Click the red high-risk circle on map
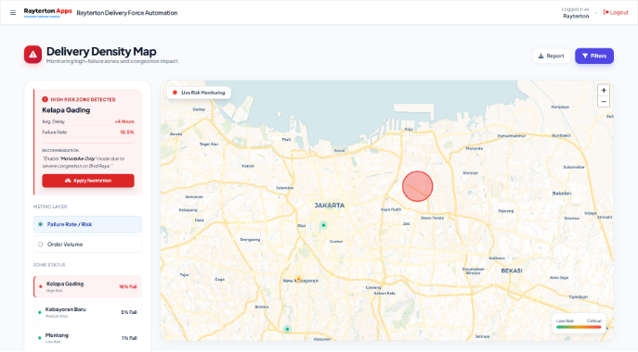This screenshot has height=352, width=638. click(418, 186)
